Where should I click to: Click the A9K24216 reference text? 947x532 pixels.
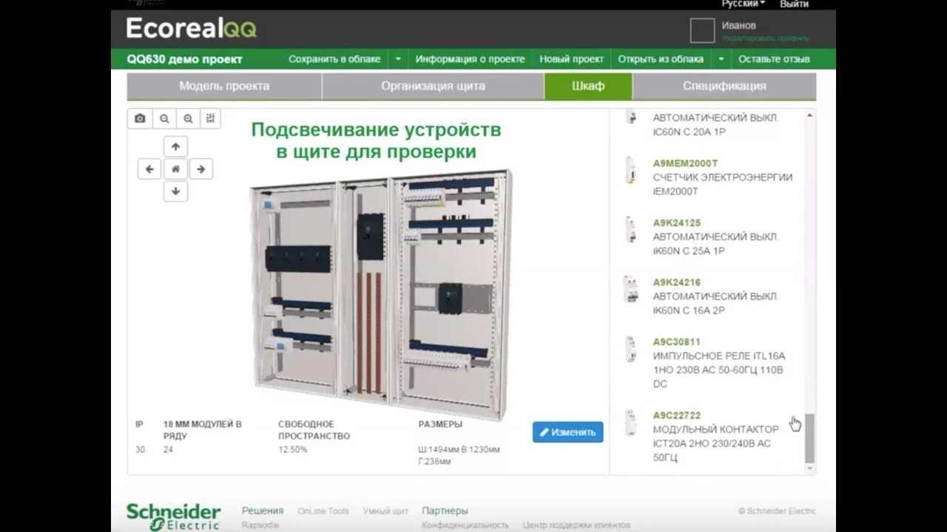click(676, 282)
